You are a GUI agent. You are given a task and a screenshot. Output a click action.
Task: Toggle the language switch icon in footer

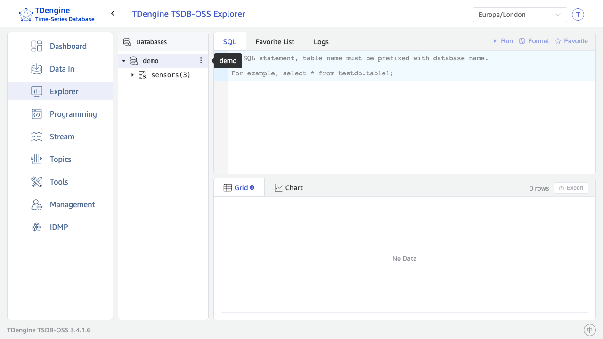pos(589,330)
